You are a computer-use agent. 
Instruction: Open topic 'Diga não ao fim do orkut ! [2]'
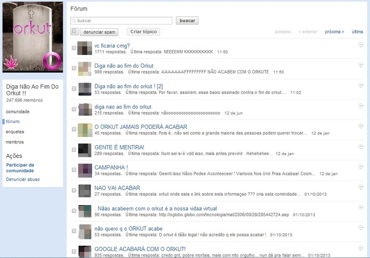129,86
